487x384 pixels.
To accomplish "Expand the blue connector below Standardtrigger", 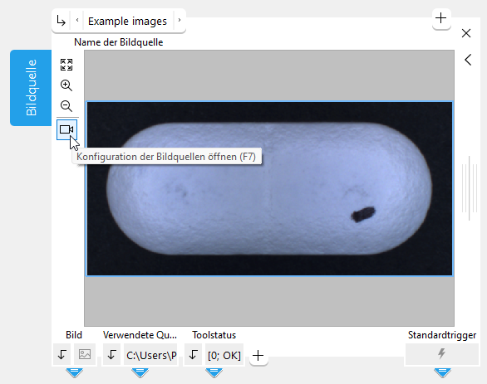I will (x=442, y=372).
